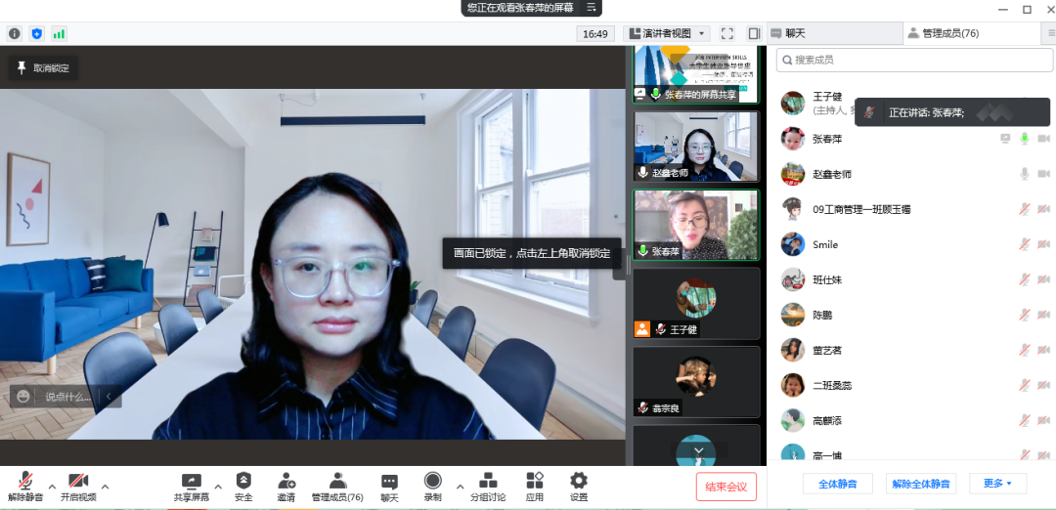Click the blue security shield icon
This screenshot has width=1056, height=510.
tap(37, 33)
